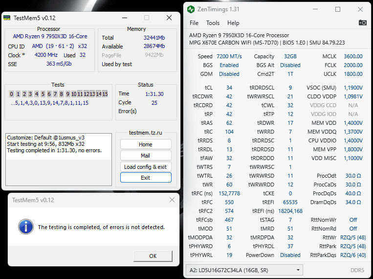Click the testing completed message text
The width and height of the screenshot is (373, 279).
tap(101, 227)
